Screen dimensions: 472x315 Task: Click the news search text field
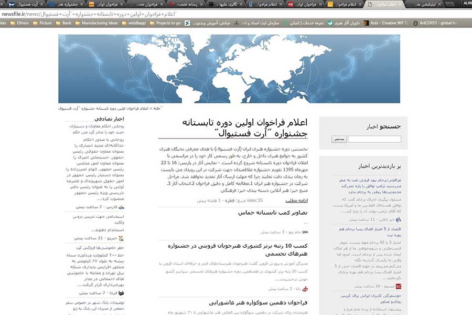(374, 139)
